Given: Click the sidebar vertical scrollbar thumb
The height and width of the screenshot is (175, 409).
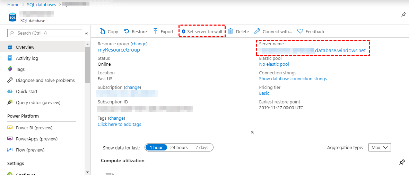Looking at the screenshot, I should click(x=87, y=65).
